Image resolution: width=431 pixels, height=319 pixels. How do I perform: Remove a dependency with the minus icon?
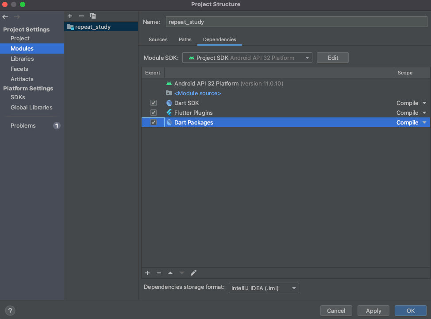(159, 273)
